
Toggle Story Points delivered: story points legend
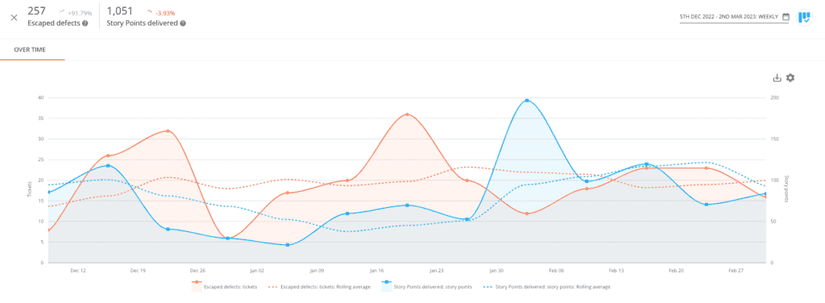click(x=427, y=287)
